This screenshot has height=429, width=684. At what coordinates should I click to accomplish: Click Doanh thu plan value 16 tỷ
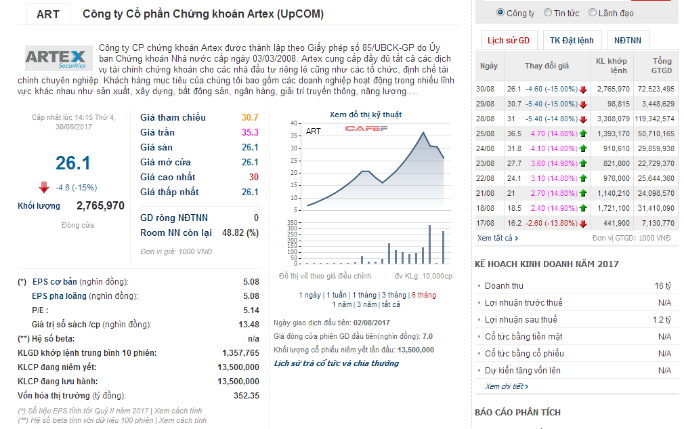tap(663, 286)
